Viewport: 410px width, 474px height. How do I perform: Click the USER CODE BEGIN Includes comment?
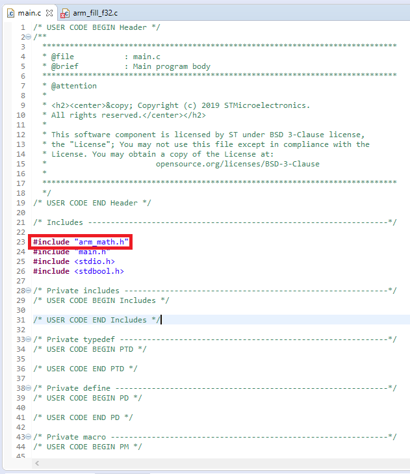coord(101,300)
